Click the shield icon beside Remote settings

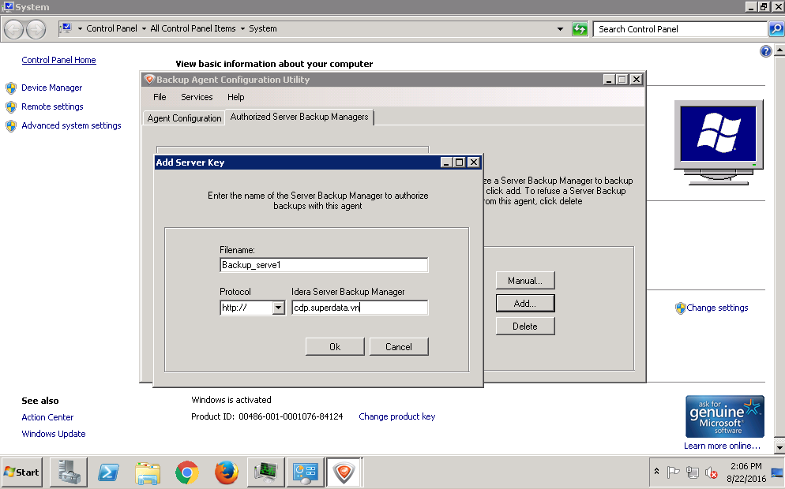(11, 107)
